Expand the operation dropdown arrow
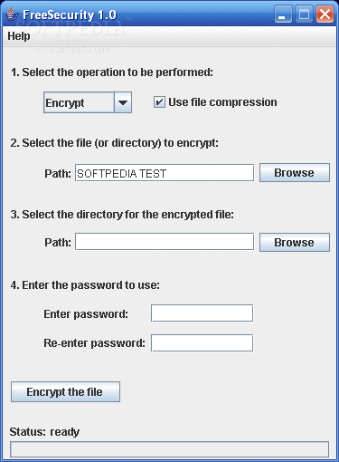This screenshot has width=339, height=462. (123, 102)
